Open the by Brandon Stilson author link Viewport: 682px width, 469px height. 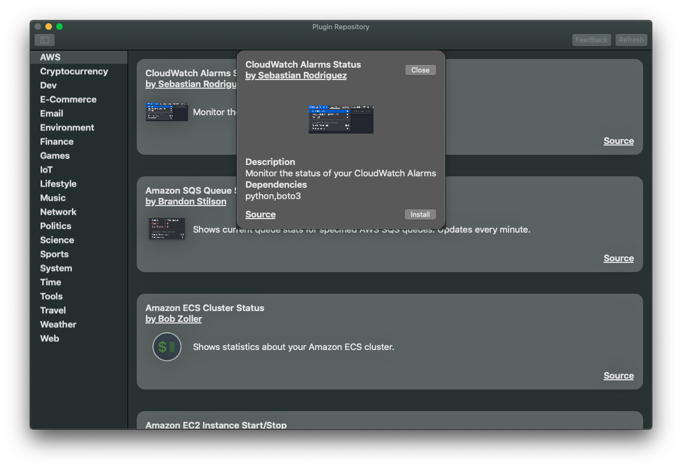(x=186, y=201)
